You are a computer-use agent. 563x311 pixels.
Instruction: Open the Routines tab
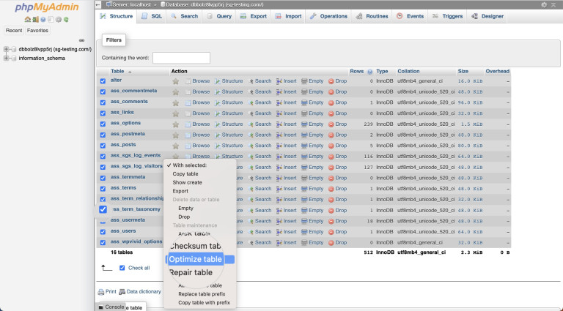tap(372, 17)
